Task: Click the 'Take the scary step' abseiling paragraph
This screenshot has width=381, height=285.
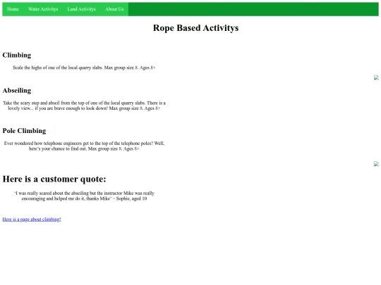Action: [84, 106]
